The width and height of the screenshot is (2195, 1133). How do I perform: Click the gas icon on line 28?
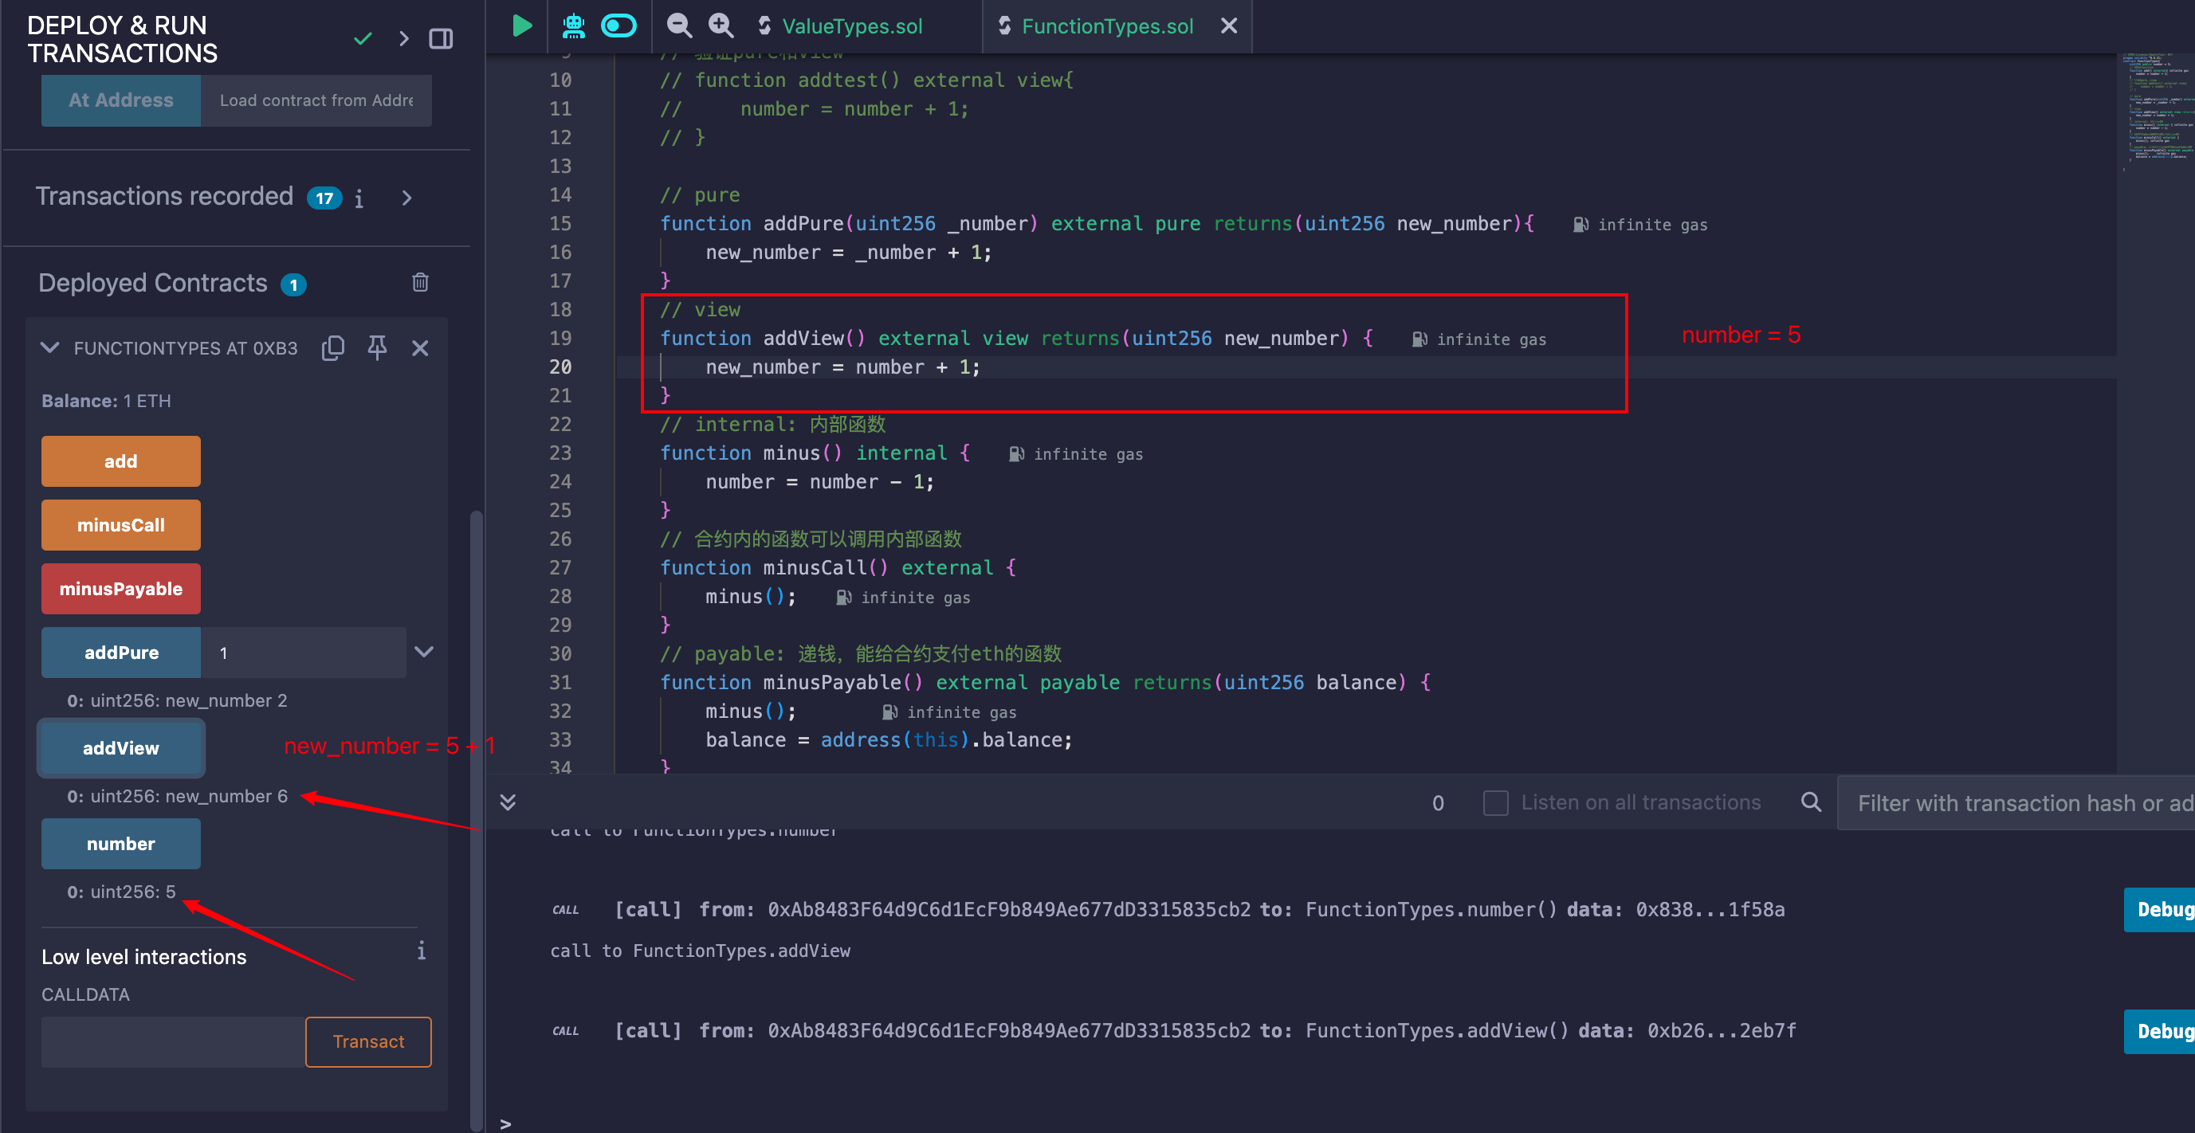pos(843,597)
